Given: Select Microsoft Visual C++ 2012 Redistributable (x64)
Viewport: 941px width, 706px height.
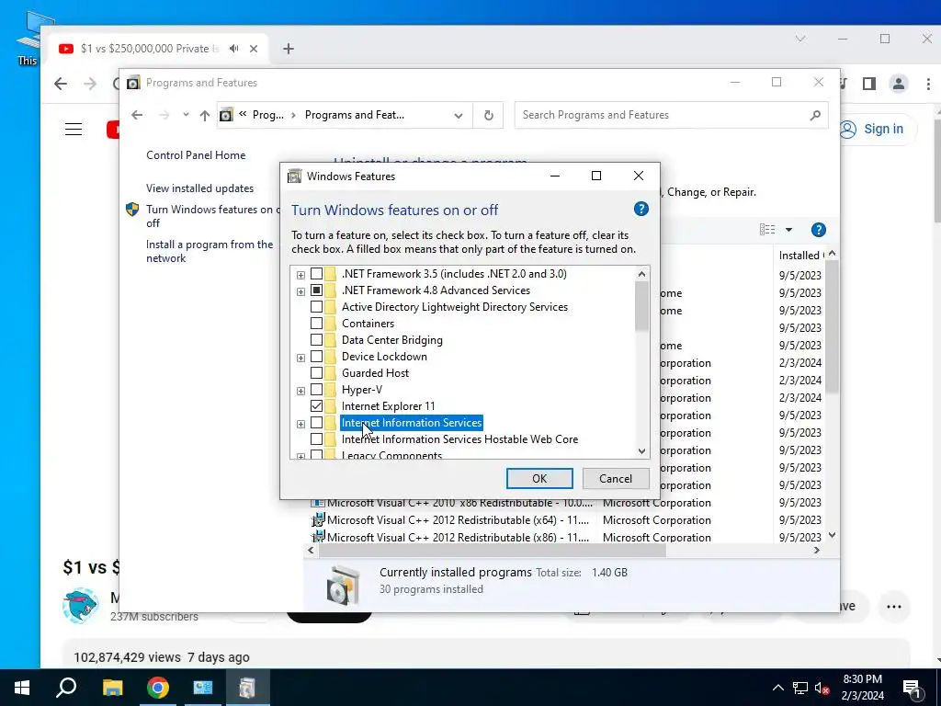Looking at the screenshot, I should coord(458,520).
